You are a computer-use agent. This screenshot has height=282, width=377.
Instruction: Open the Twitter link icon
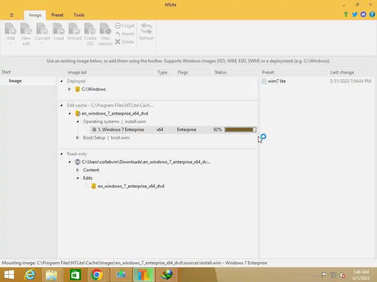355,14
